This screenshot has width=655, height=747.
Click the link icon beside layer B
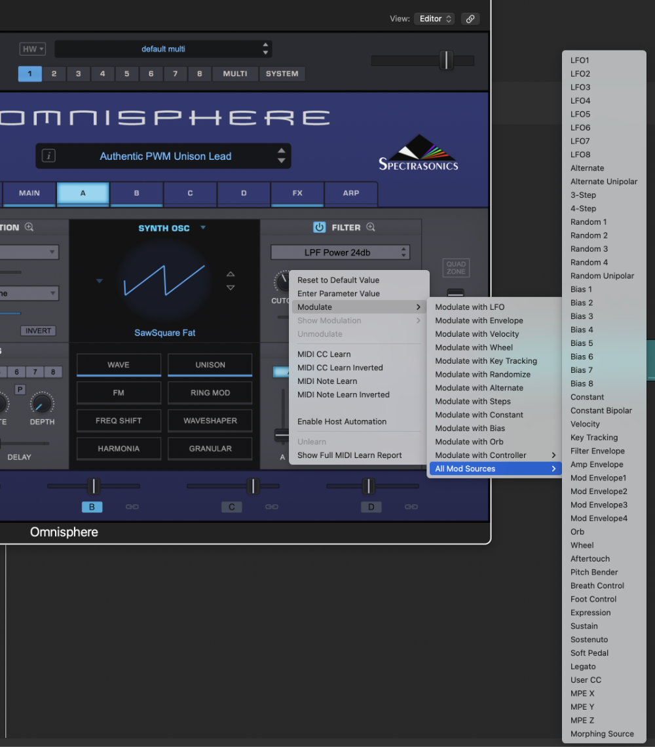point(132,507)
